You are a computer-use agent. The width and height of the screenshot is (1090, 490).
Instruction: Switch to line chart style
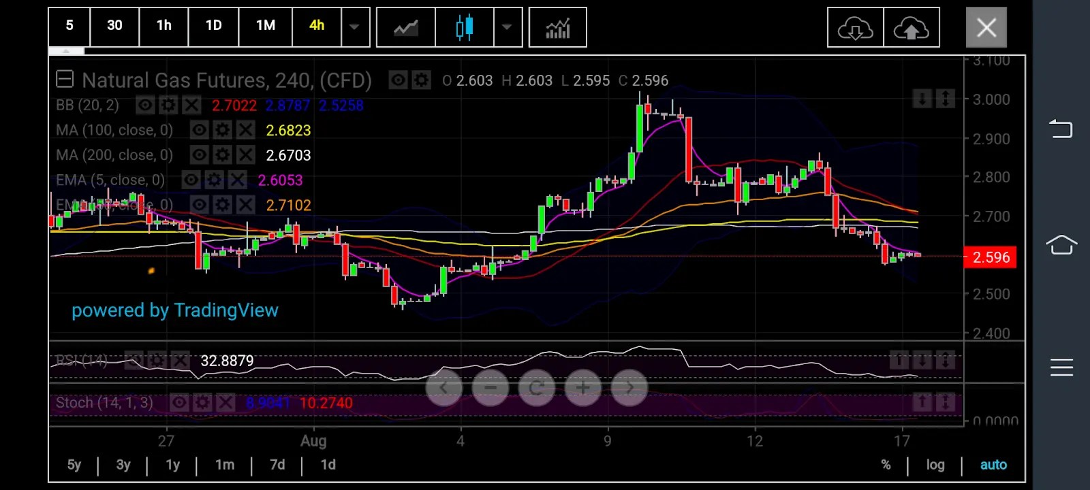pos(405,28)
